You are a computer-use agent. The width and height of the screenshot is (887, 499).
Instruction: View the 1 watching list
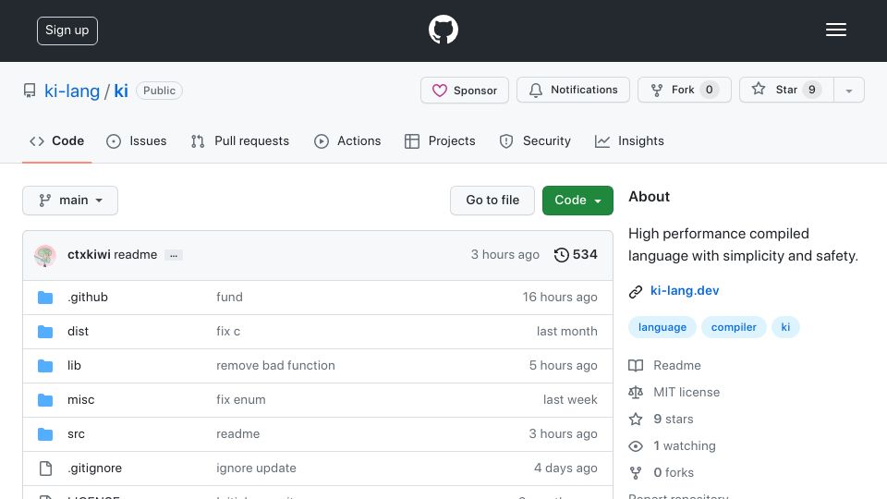pos(684,445)
